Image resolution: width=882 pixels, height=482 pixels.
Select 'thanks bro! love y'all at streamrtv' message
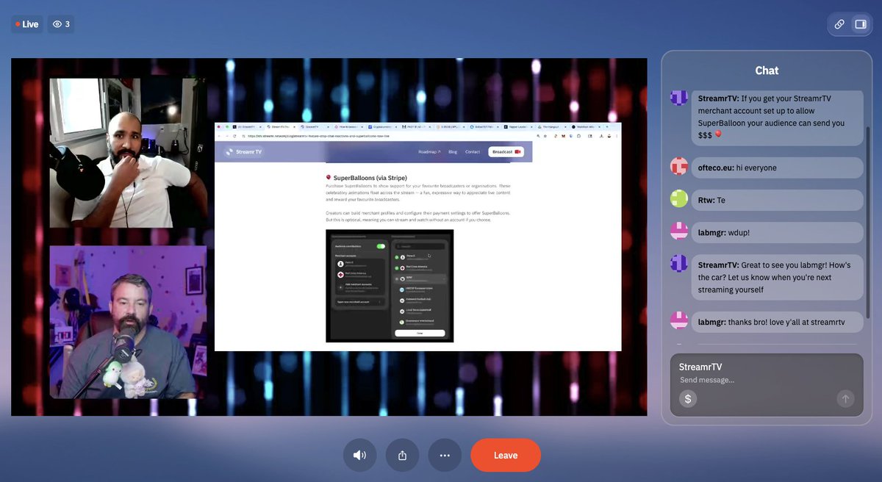[x=777, y=322]
